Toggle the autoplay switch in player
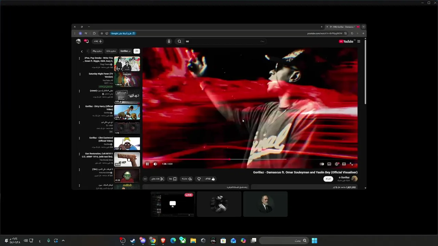Screen dimensions: 438x246 [322, 164]
